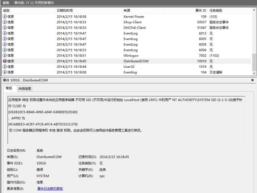Click the 2014/2/15 16:18:51 timestamp cell
257x193 pixels.
pyautogui.click(x=71, y=56)
